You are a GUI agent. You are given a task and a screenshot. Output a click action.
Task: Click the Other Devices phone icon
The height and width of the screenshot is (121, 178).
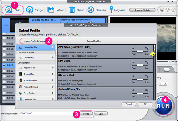click(x=21, y=99)
